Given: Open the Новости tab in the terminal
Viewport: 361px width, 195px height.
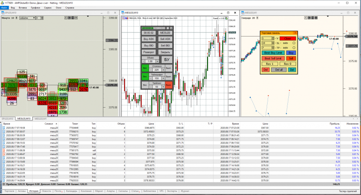Looking at the screenshot, I should 46,191.
